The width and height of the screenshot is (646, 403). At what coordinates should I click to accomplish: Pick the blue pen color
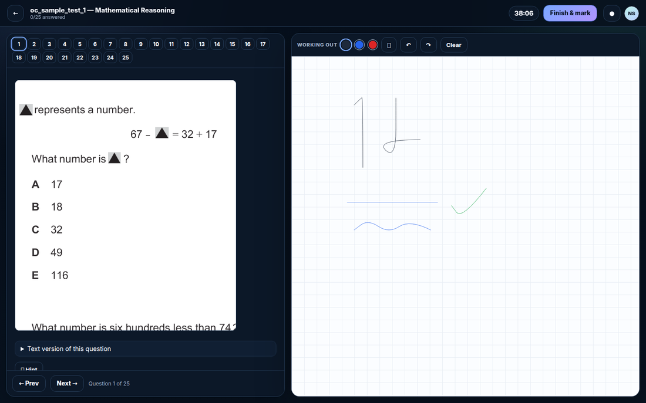tap(359, 45)
